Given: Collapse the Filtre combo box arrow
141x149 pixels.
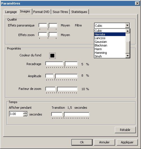Looking at the screenshot, I should 127,25.
